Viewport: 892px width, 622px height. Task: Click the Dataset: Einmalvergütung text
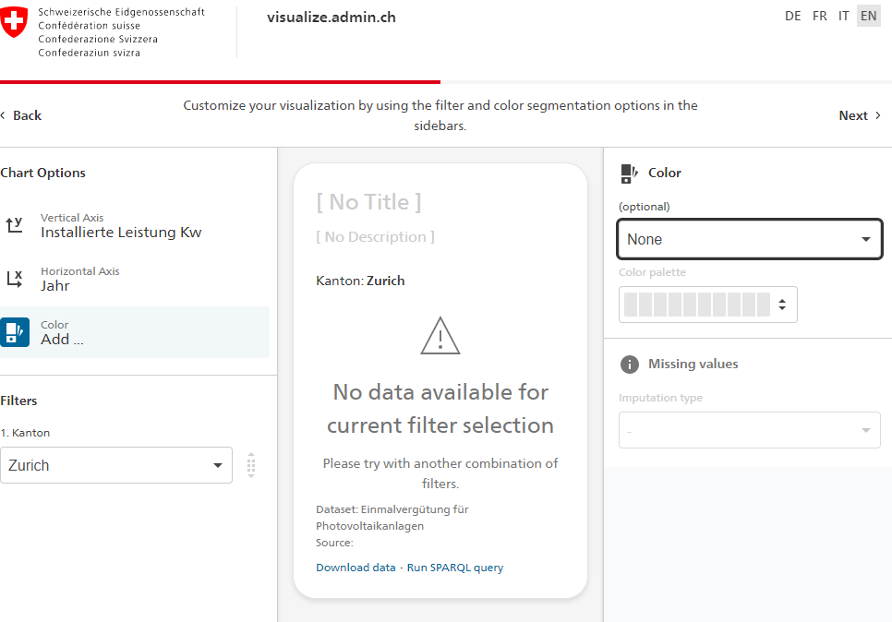392,518
